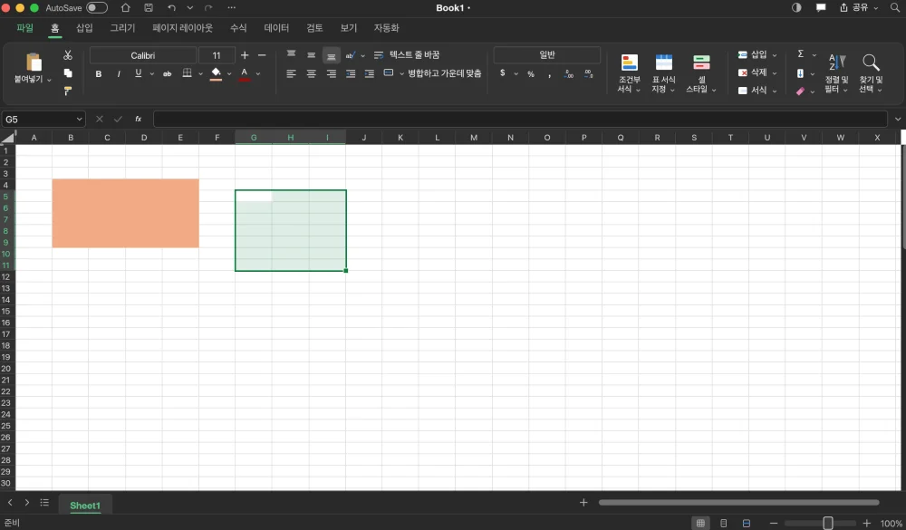Click the format as table (표 서식 지정) icon
Viewport: 906px width, 530px height.
664,63
